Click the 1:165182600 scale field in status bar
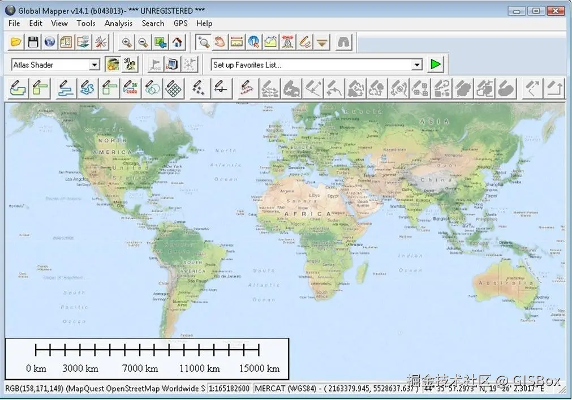The height and width of the screenshot is (400, 572). pos(230,389)
